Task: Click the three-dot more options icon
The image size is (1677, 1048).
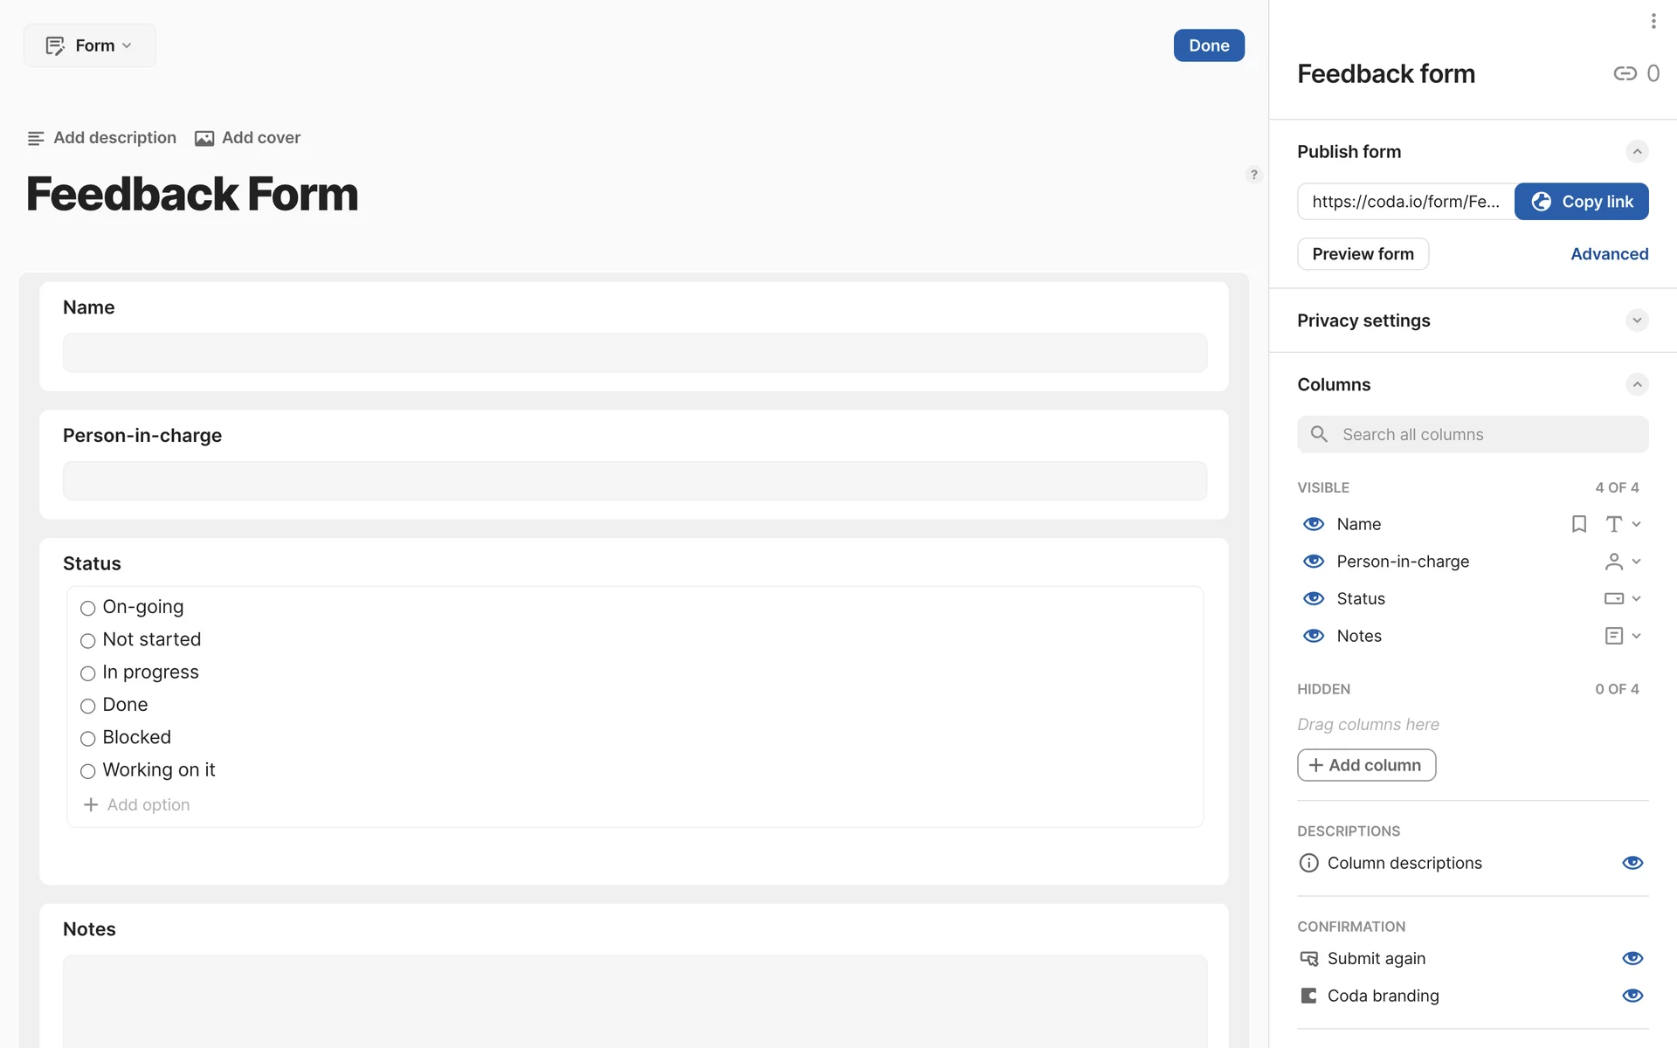Action: click(1653, 21)
